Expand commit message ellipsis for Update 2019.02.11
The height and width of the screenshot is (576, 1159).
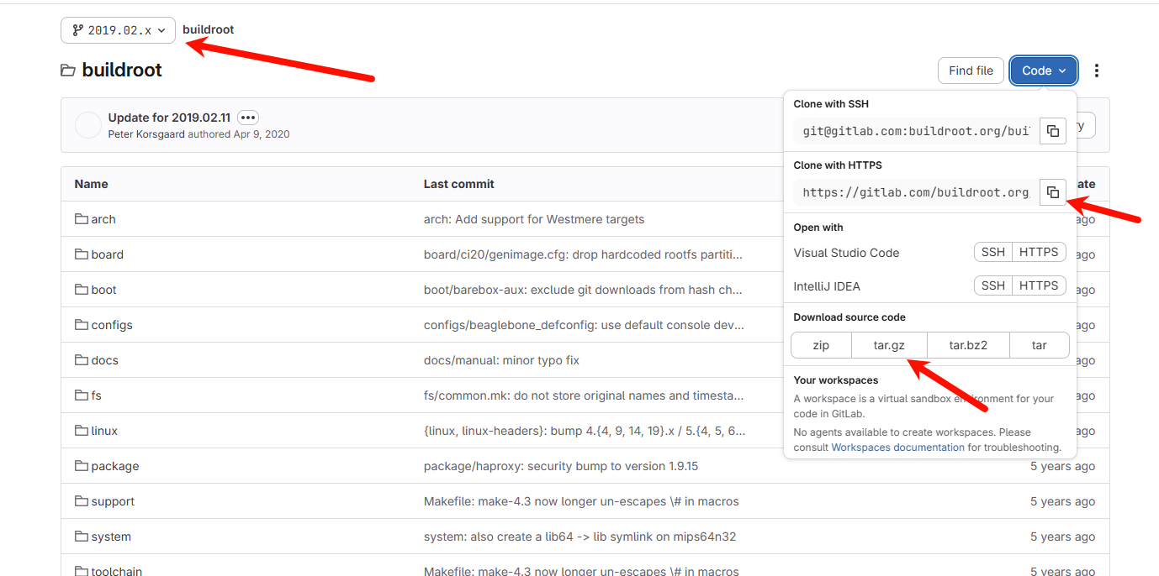coord(248,118)
